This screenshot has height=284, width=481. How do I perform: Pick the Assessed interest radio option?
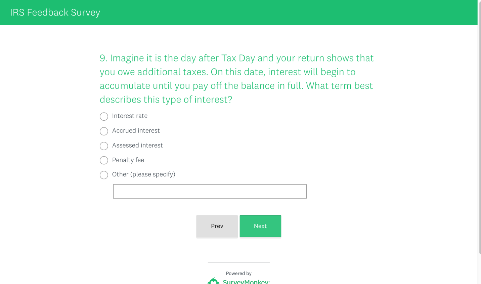tap(104, 146)
